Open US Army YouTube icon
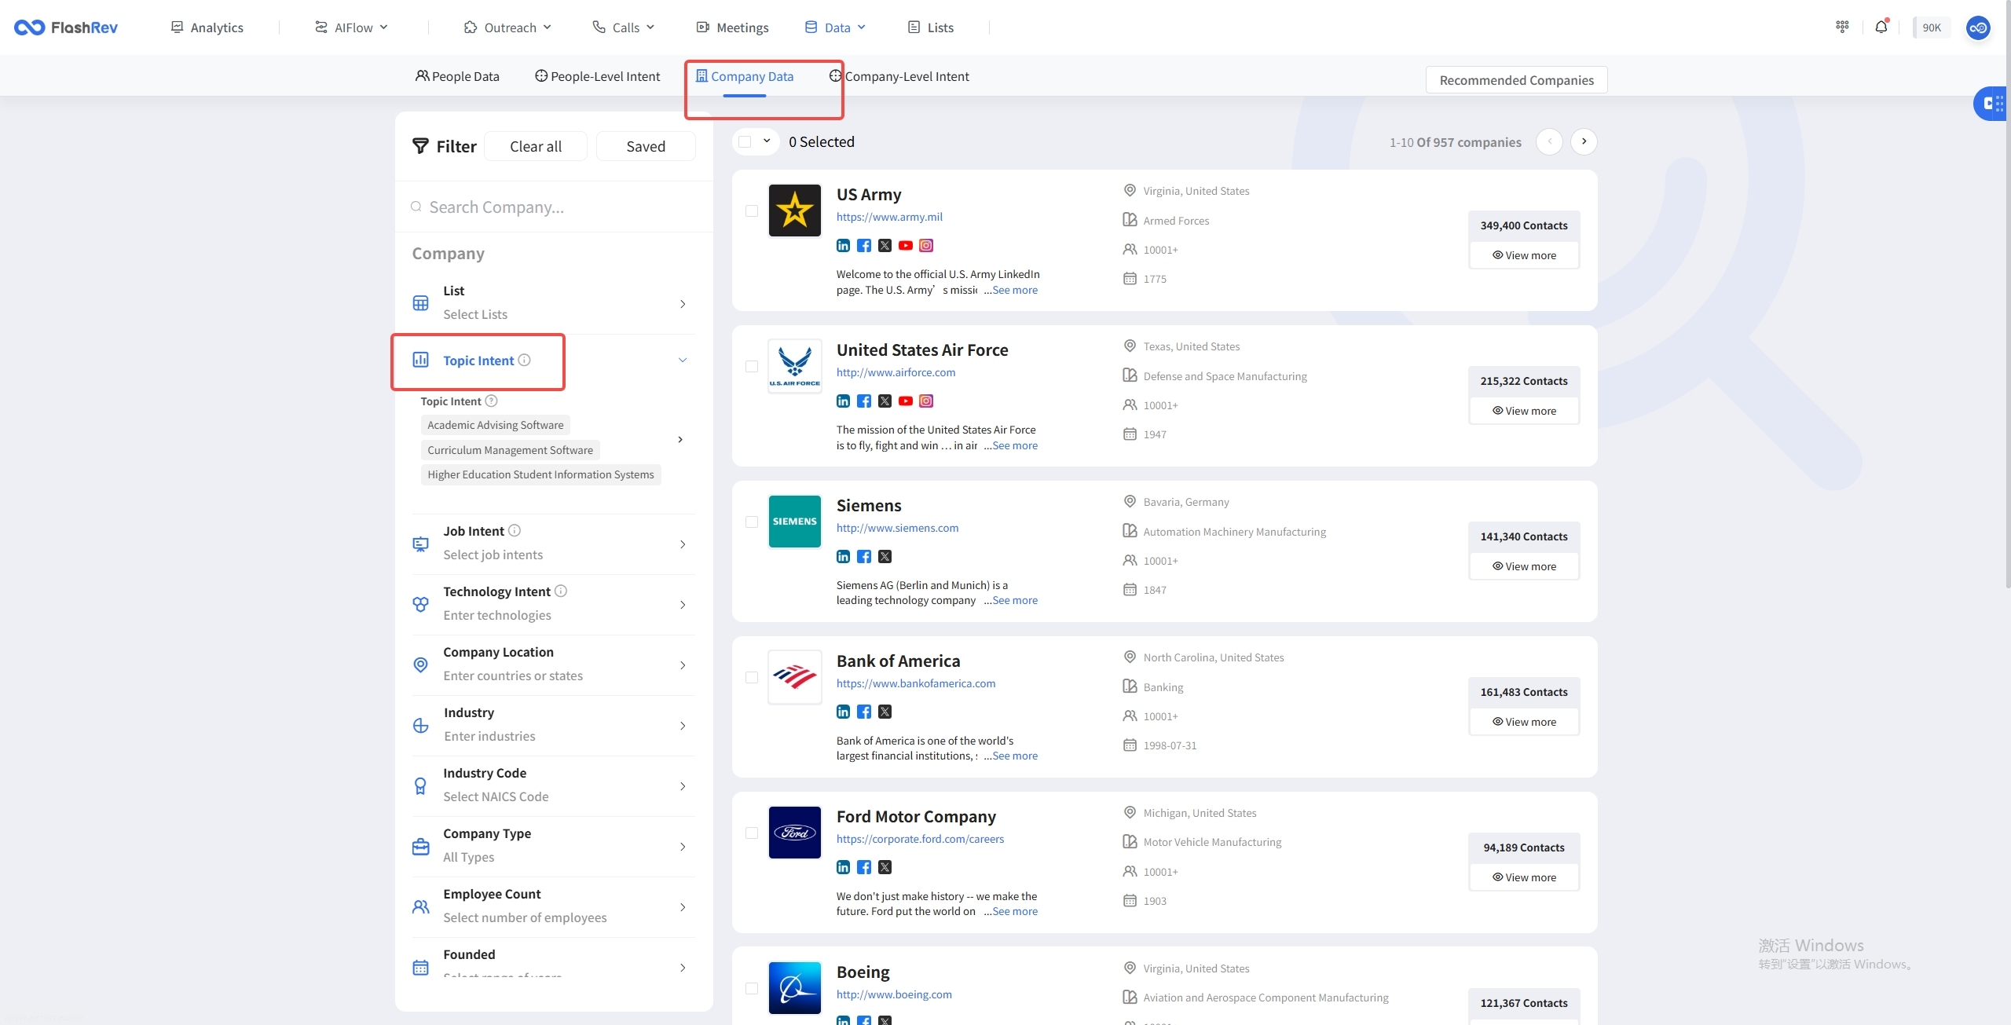2011x1025 pixels. [x=906, y=246]
